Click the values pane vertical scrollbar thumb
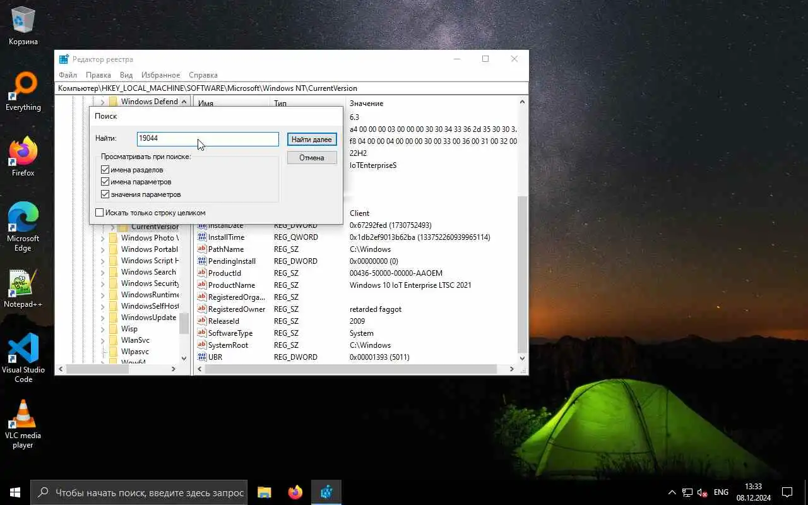The height and width of the screenshot is (505, 808). 523,274
